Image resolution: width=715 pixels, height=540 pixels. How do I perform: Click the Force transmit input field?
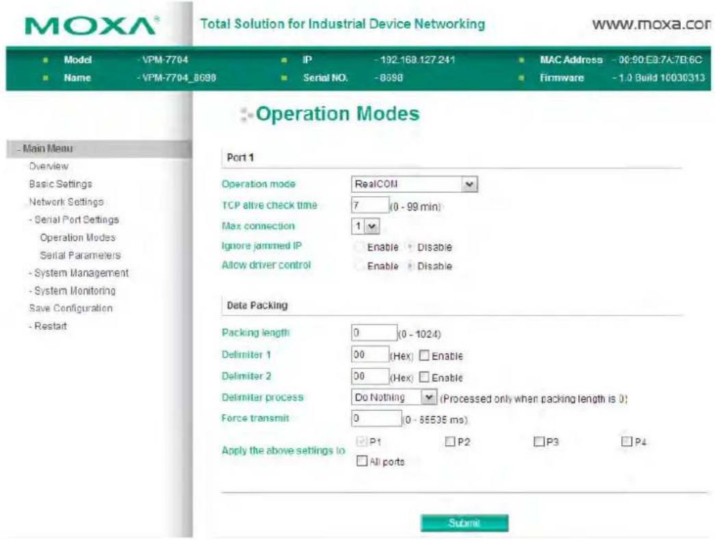click(376, 418)
